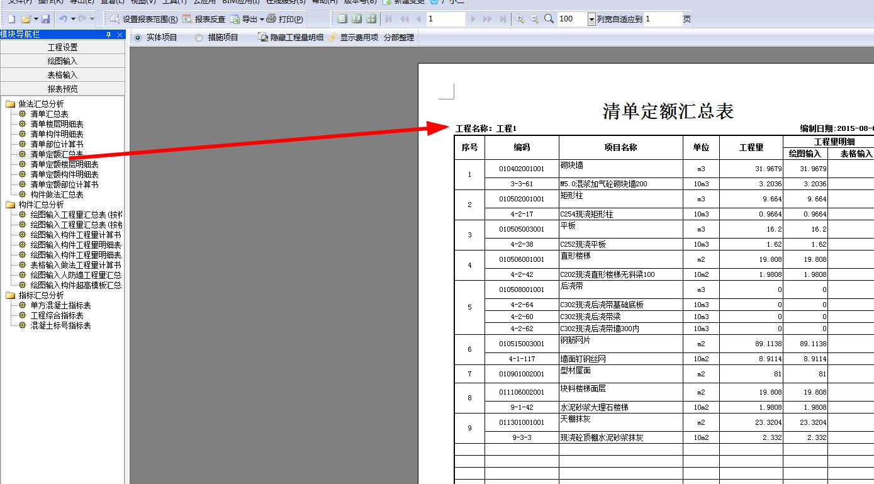Click the current page number field

click(x=445, y=19)
